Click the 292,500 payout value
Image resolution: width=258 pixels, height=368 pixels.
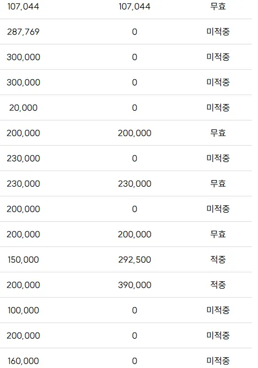(x=135, y=259)
